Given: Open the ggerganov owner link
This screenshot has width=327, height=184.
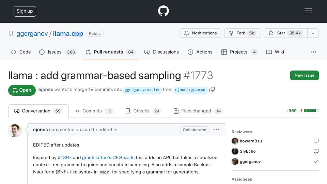Looking at the screenshot, I should (32, 33).
